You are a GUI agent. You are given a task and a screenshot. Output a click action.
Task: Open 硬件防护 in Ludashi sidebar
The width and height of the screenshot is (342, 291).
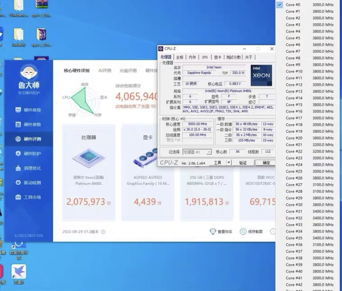pos(28,154)
